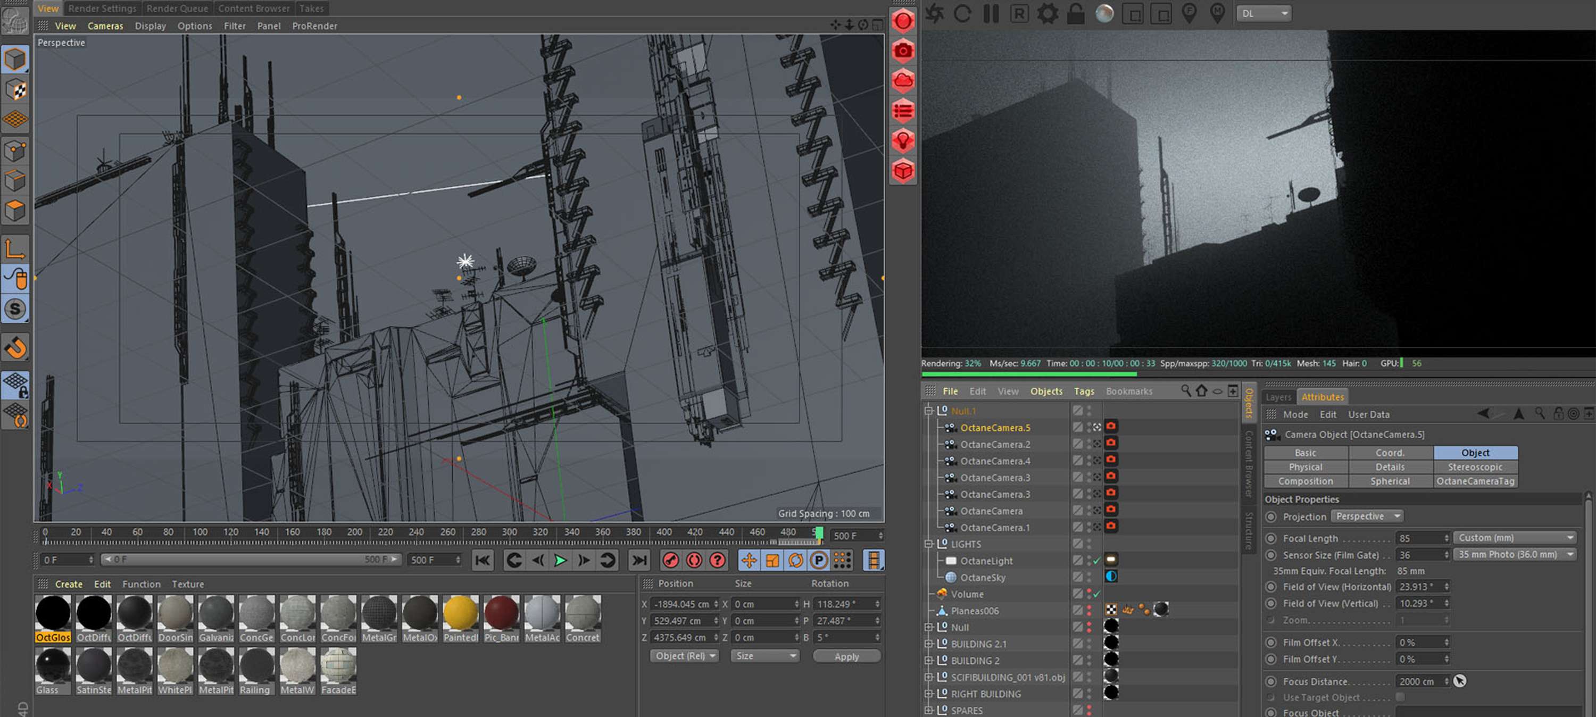
Task: Open the Custom (mm) focal length dropdown
Action: (1515, 538)
